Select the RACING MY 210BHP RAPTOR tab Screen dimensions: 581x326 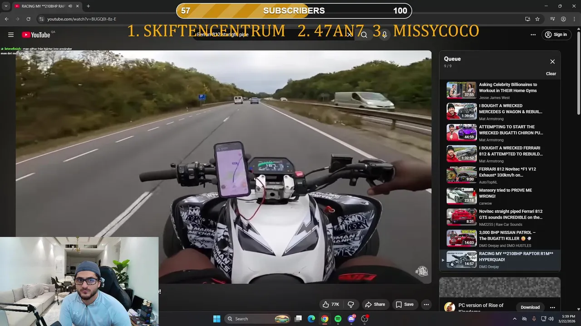pyautogui.click(x=46, y=6)
